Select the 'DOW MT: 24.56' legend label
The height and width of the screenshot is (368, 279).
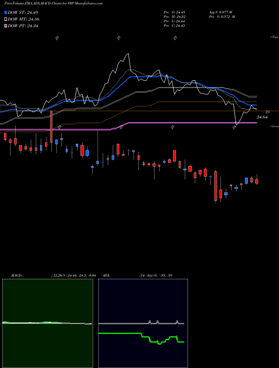[23, 20]
